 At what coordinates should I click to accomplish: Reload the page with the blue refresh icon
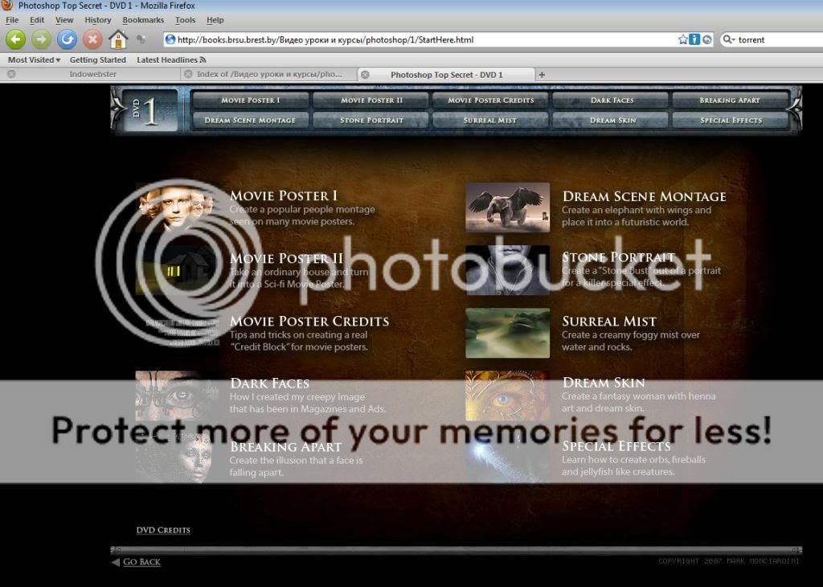[x=67, y=39]
